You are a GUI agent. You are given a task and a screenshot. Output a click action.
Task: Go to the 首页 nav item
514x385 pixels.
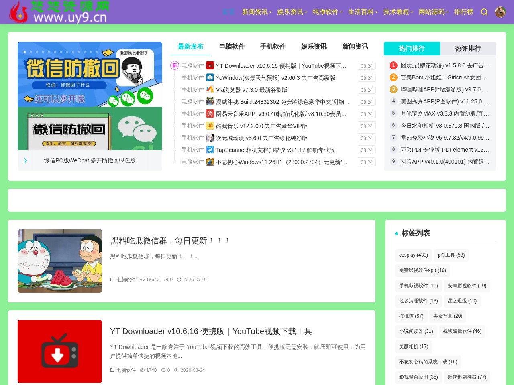(228, 12)
